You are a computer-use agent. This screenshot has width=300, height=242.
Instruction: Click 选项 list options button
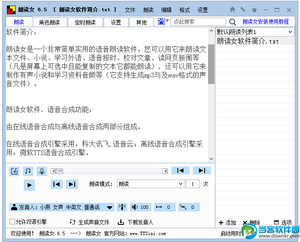(x=283, y=223)
